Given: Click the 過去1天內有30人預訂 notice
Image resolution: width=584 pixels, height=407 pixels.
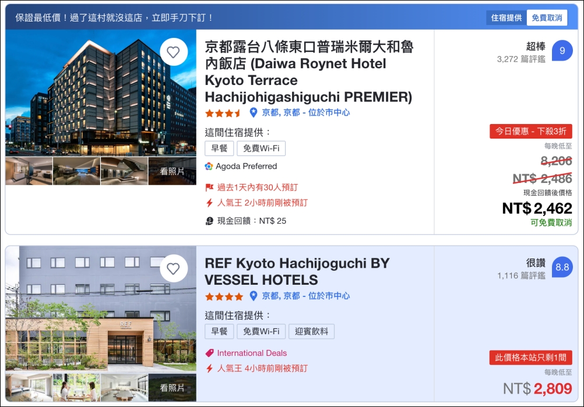Looking at the screenshot, I should pyautogui.click(x=258, y=187).
